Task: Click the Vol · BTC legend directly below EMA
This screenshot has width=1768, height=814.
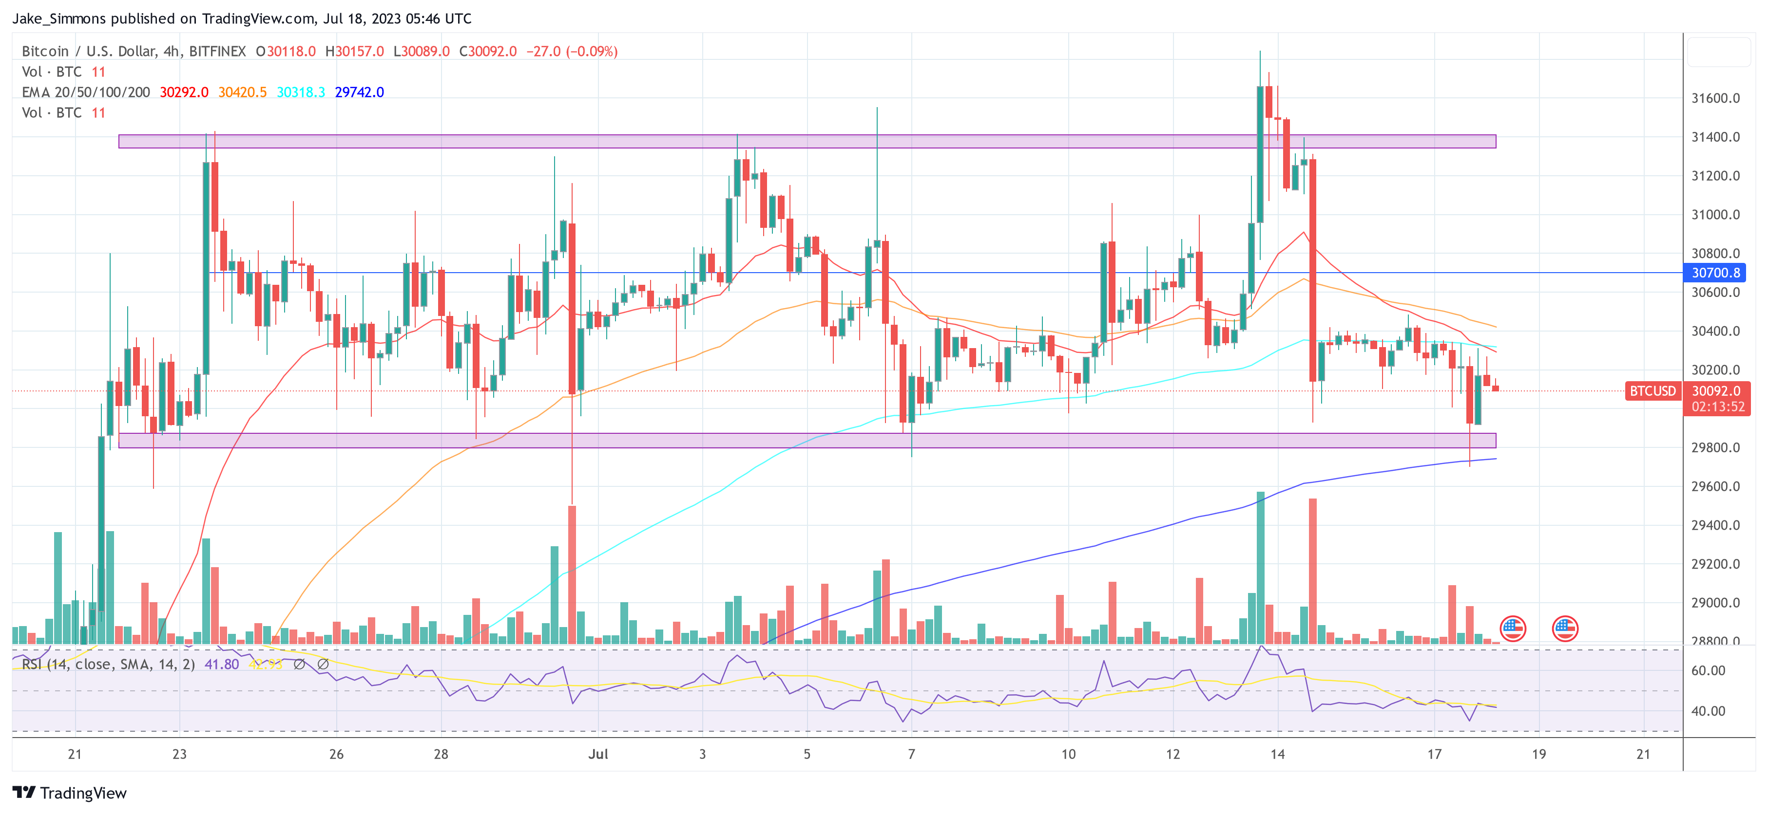Action: [x=52, y=112]
